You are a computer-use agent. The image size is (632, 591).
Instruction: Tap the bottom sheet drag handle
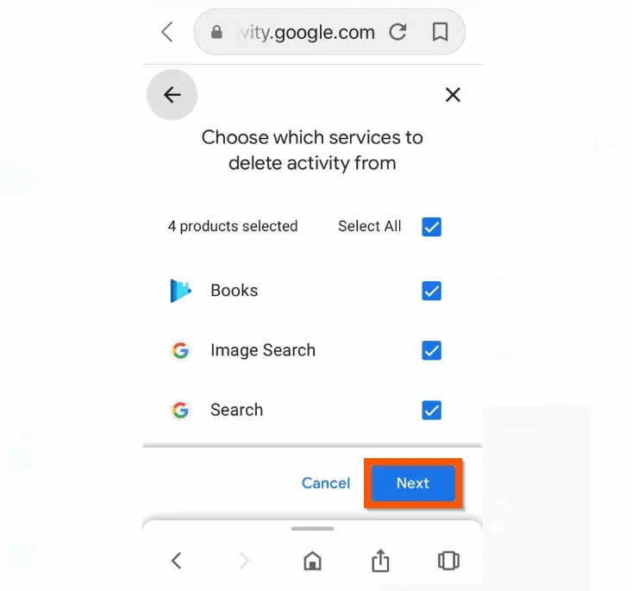(312, 529)
